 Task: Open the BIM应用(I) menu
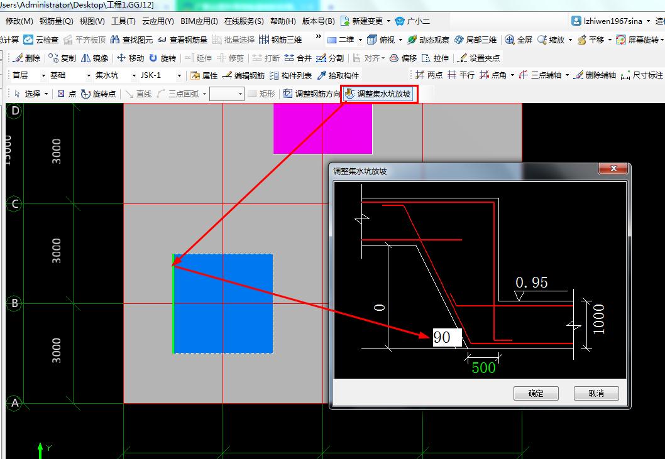[199, 21]
